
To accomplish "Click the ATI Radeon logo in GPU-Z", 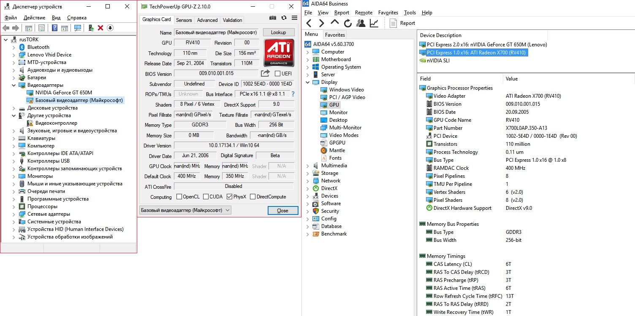I will pyautogui.click(x=279, y=53).
